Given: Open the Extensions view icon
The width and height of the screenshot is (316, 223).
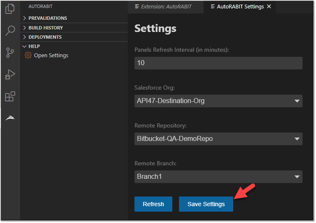Looking at the screenshot, I should 10,96.
